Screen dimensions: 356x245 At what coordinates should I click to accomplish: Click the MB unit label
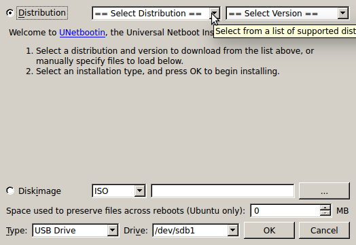(342, 211)
